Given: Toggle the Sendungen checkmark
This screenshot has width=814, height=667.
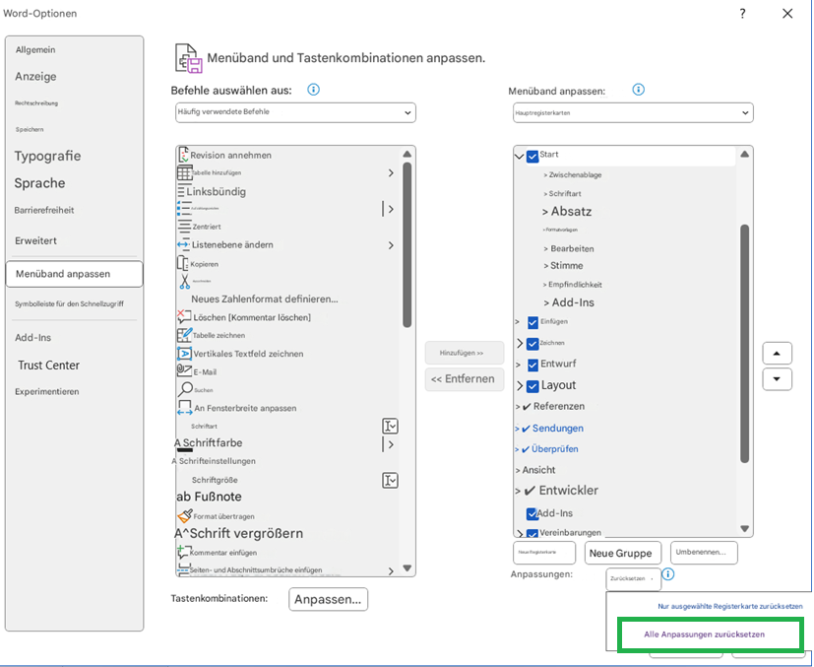Looking at the screenshot, I should click(x=526, y=429).
